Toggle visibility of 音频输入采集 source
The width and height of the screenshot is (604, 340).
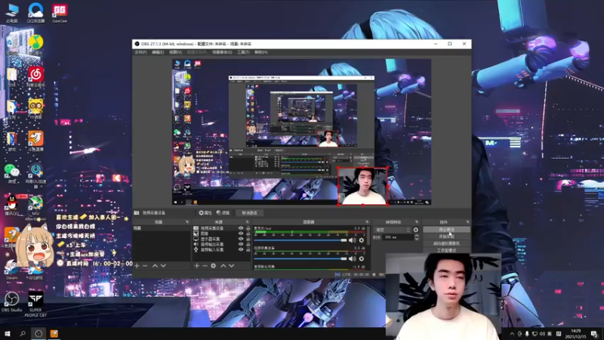click(241, 249)
